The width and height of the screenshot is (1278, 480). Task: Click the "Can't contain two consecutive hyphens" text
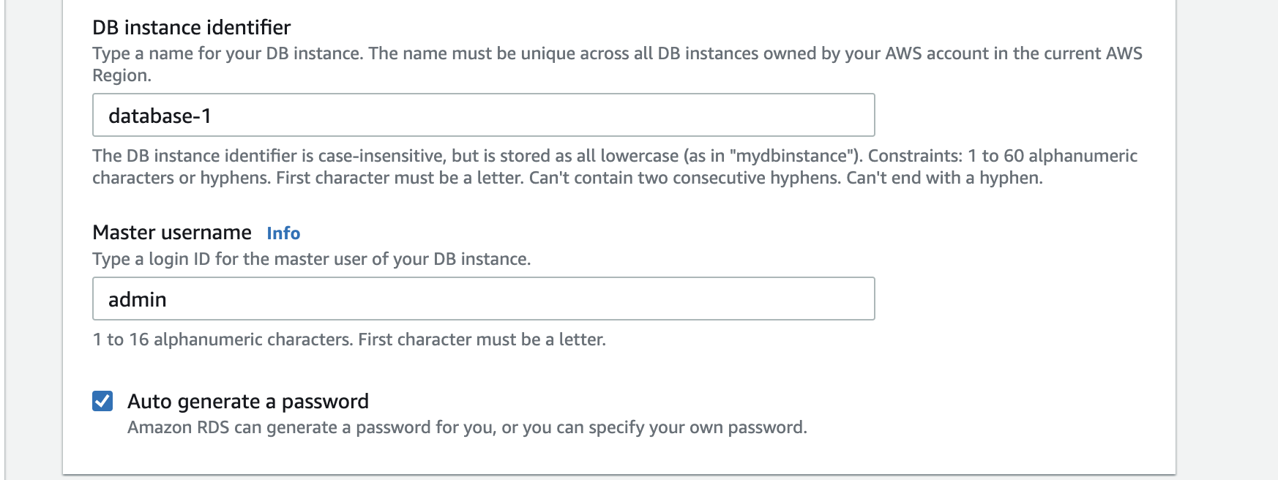[684, 178]
